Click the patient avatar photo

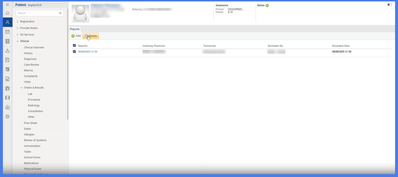(x=80, y=13)
